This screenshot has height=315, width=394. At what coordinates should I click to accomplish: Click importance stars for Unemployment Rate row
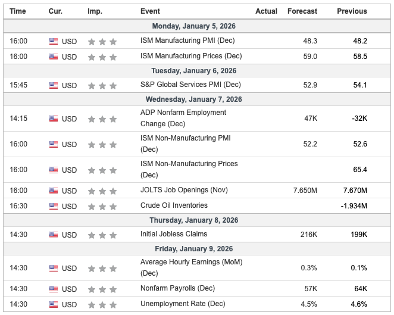[102, 304]
